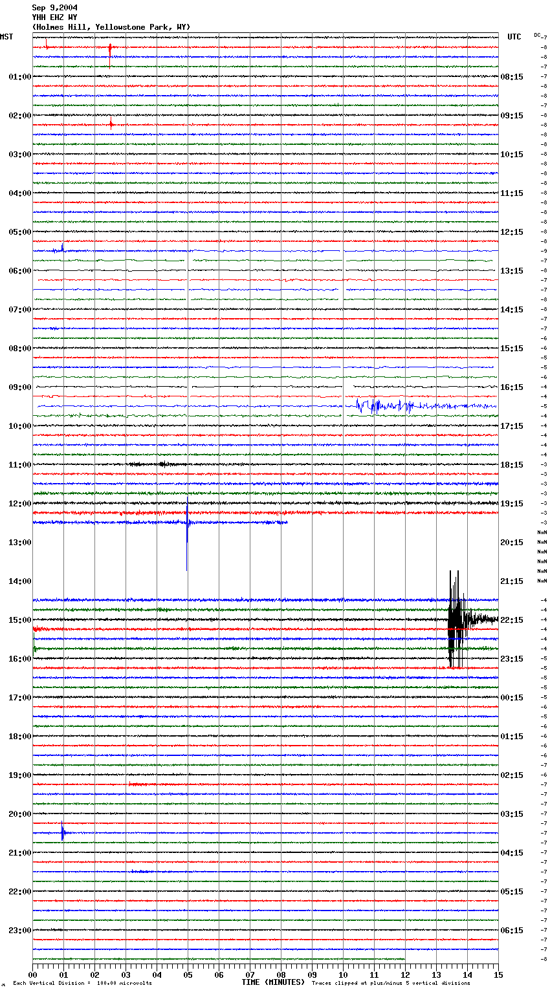The image size is (550, 992).
Task: Click the 'YHH EHZ WY' station code
Action: [54, 17]
